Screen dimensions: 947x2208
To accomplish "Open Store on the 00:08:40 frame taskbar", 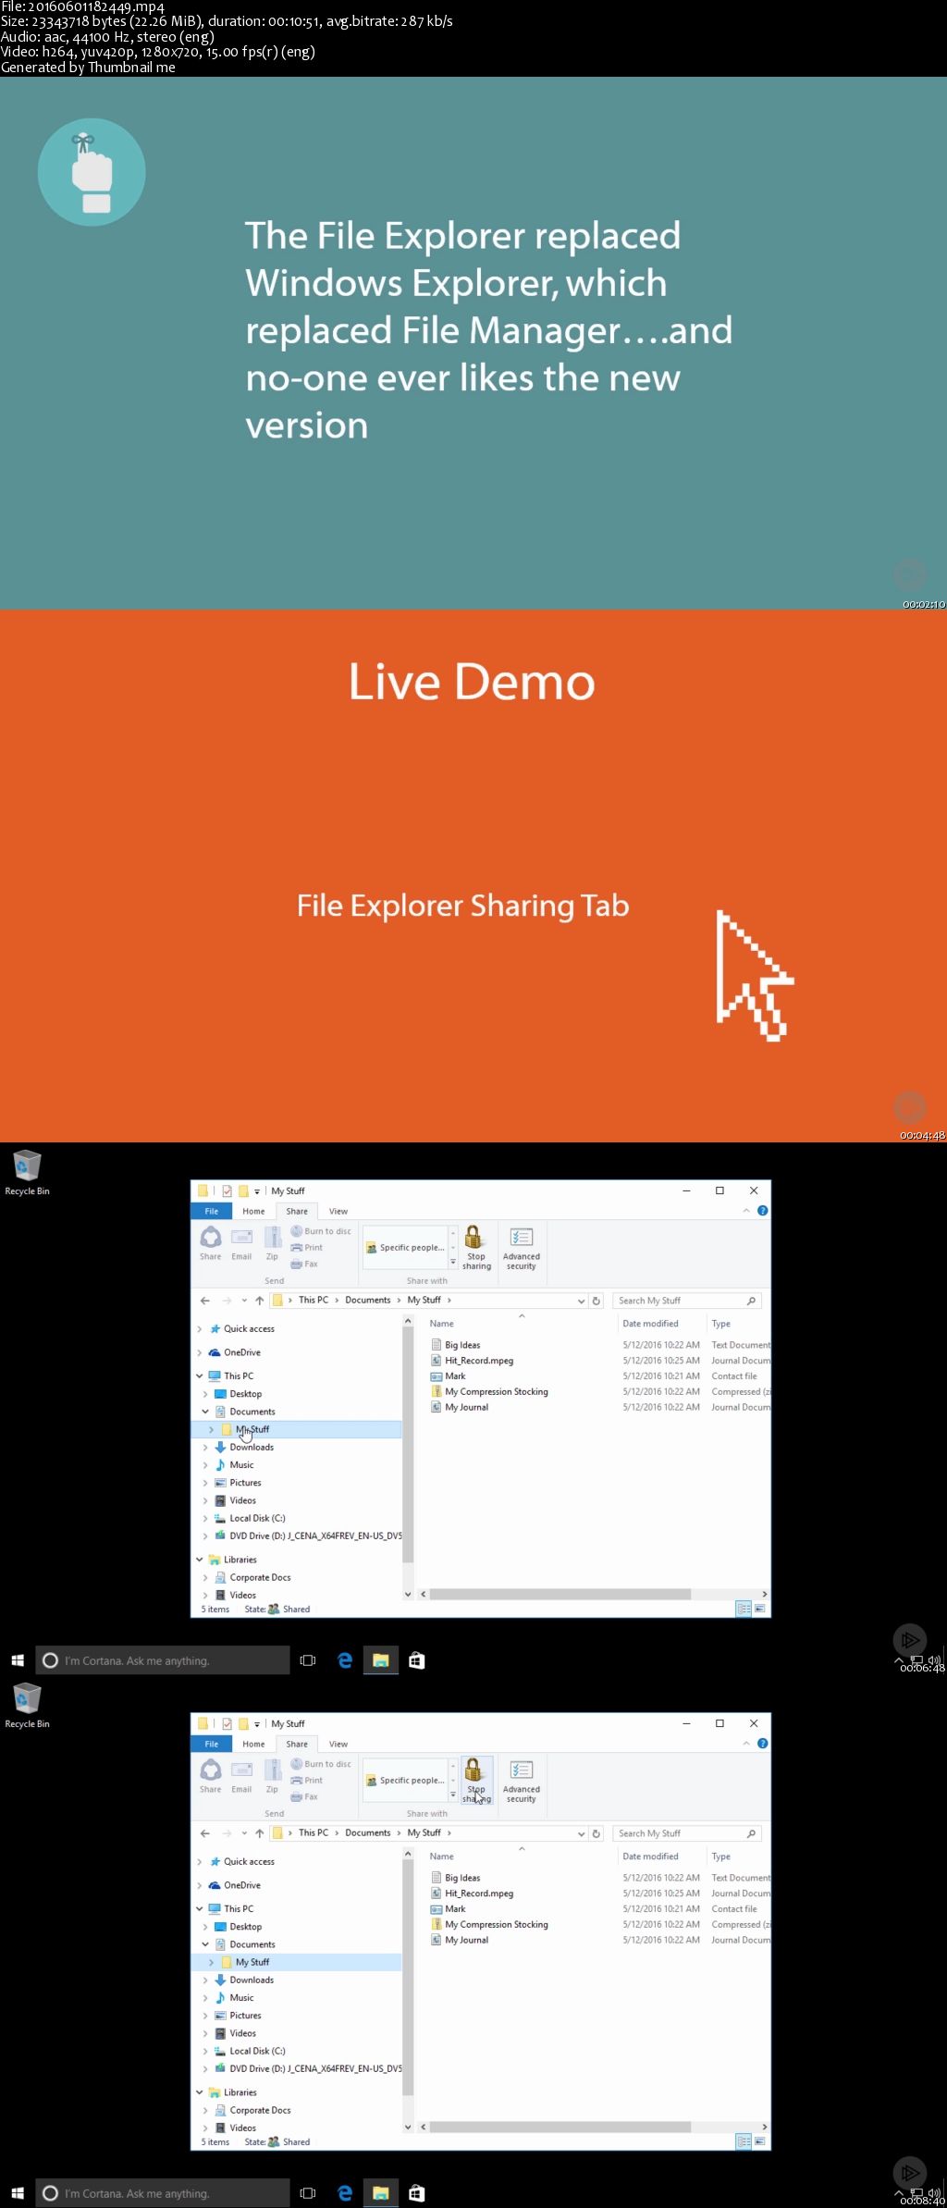I will [417, 2193].
